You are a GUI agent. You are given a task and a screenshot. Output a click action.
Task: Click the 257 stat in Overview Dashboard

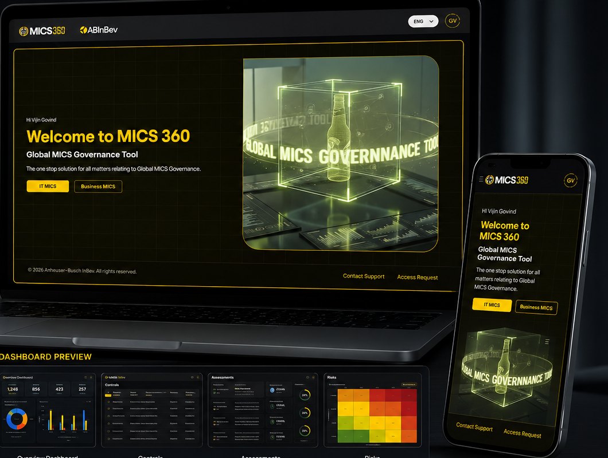point(82,389)
